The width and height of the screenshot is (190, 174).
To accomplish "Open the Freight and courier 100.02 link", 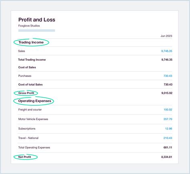I will click(168, 110).
